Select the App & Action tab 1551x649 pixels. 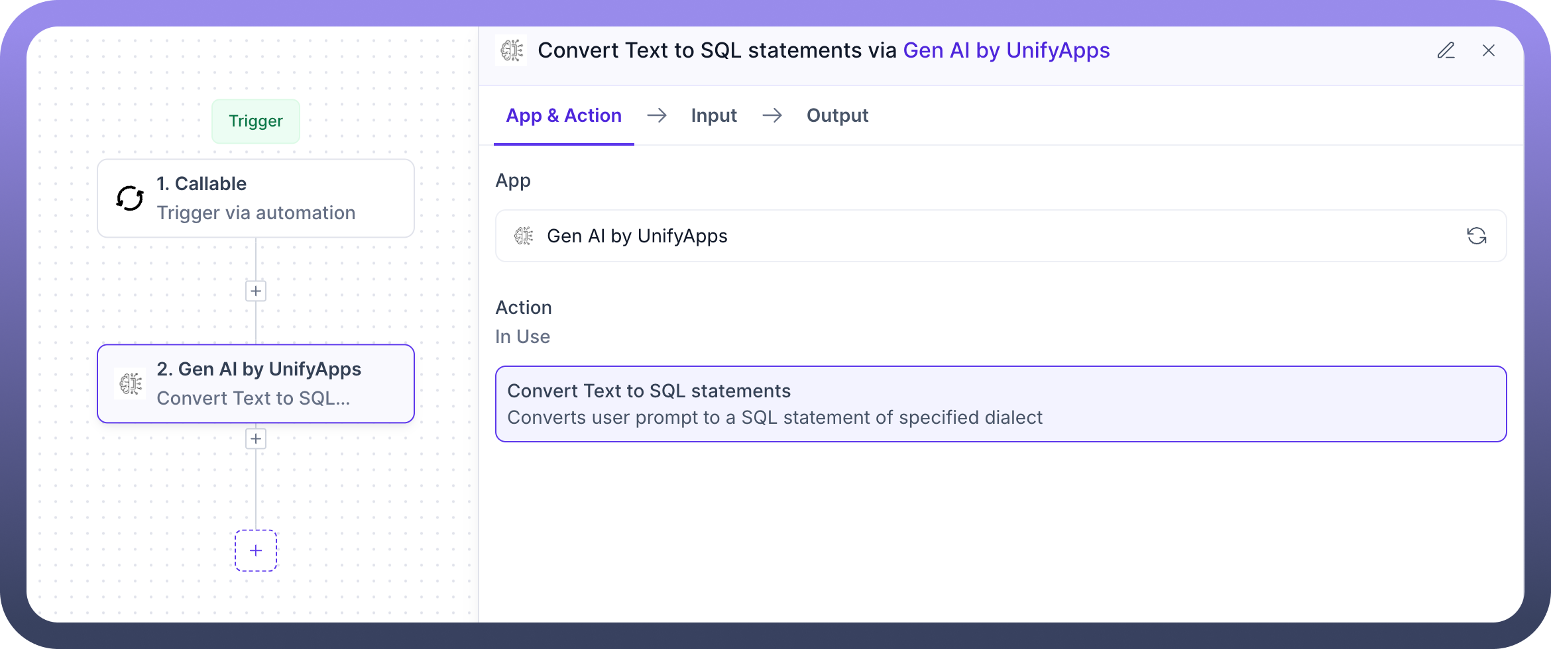point(563,116)
